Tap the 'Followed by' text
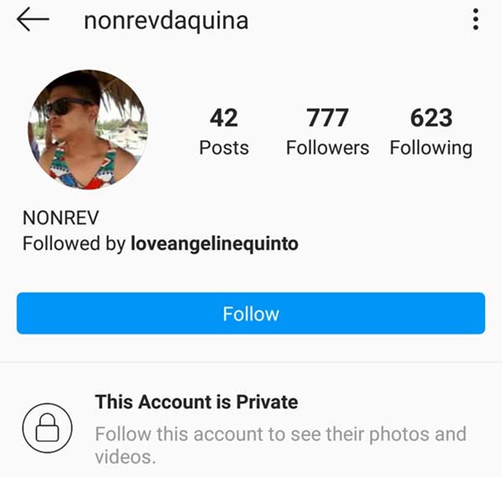Screen dimensions: 502x477 [74, 244]
